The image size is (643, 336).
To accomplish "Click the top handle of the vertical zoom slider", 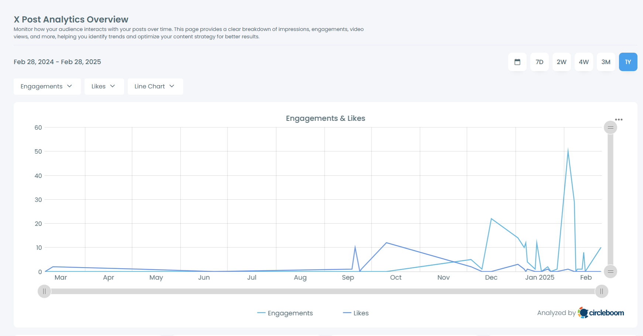I will [x=610, y=127].
